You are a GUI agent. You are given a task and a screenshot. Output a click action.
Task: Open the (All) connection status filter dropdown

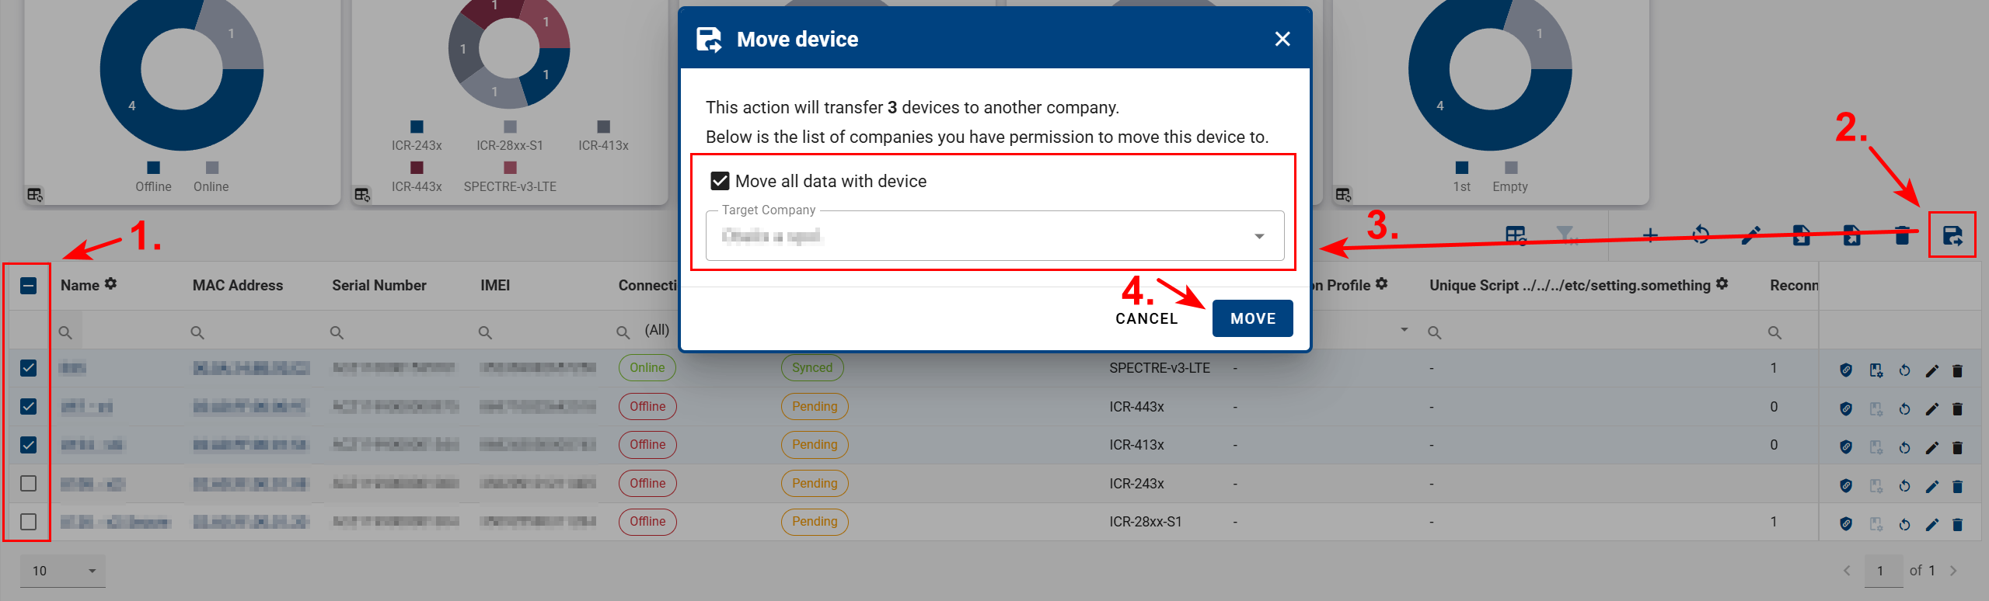pyautogui.click(x=657, y=329)
